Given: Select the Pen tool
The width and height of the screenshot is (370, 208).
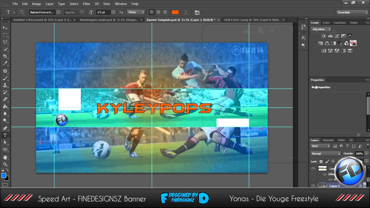Looking at the screenshot, I should 5,128.
